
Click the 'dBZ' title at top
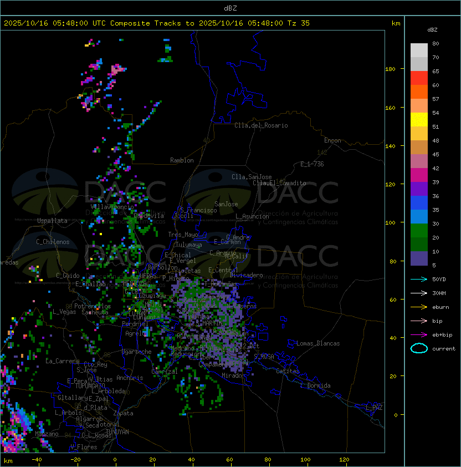click(230, 8)
